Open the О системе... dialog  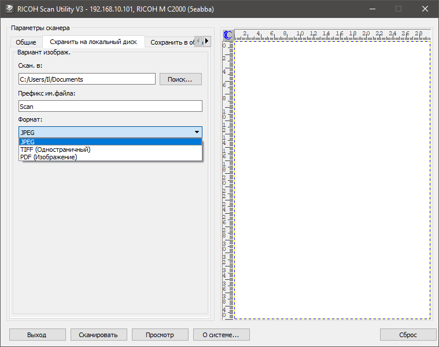pos(221,335)
